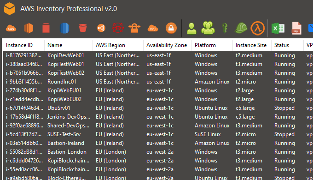This screenshot has height=180, width=313.
Task: Select the KopiTestWeb01 instance name
Action: pyautogui.click(x=66, y=64)
